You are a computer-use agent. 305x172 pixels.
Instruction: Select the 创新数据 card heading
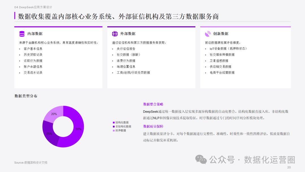pos(221,34)
